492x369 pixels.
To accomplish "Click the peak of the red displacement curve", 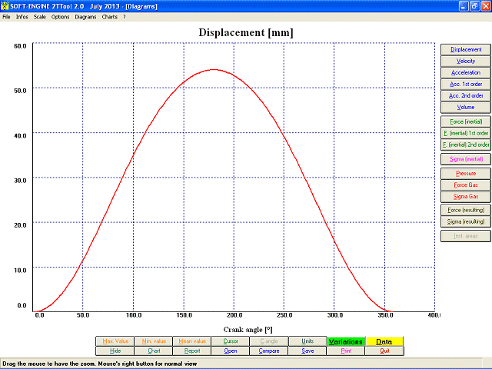I will point(213,70).
